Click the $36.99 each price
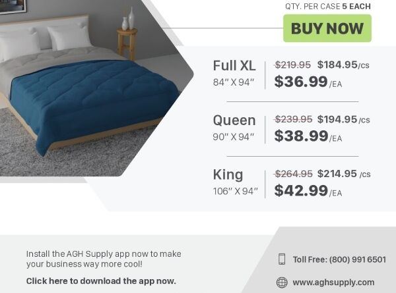396x293 pixels. click(302, 82)
